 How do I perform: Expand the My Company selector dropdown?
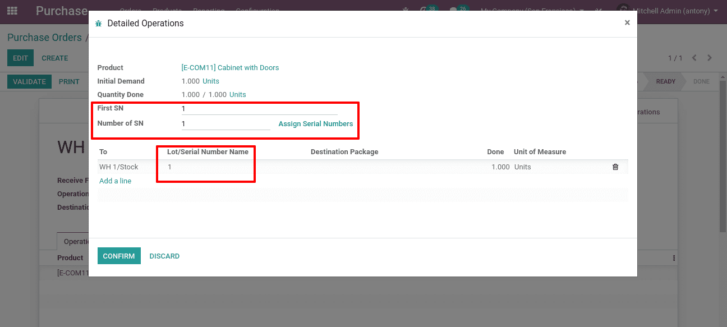(x=533, y=11)
